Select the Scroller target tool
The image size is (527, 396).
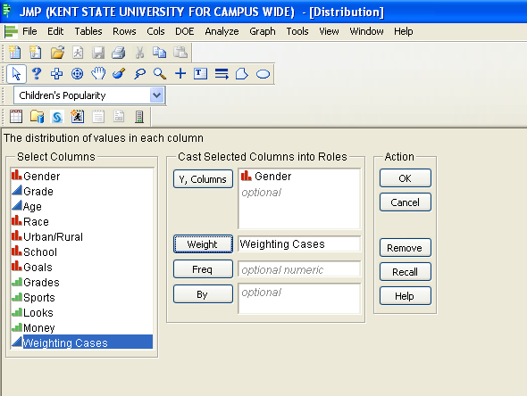[x=78, y=73]
